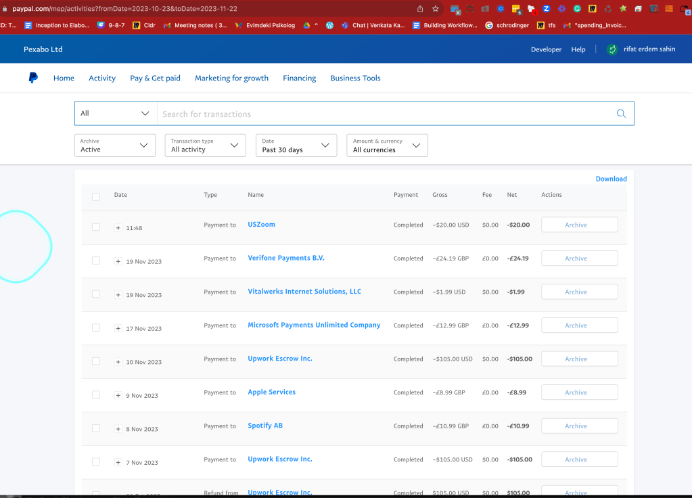Expand the Verifone 19 Nov 2023 row
The height and width of the screenshot is (498, 692).
[x=118, y=261]
